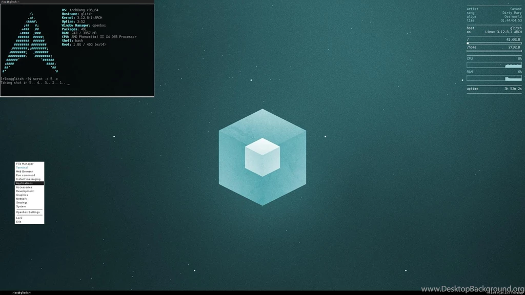This screenshot has height=295, width=525.
Task: Open Terminal from the desktop menu
Action: pos(23,167)
